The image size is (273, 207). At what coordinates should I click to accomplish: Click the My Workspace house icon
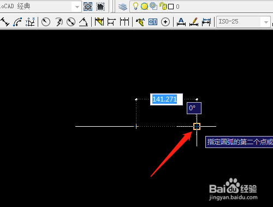pyautogui.click(x=100, y=7)
